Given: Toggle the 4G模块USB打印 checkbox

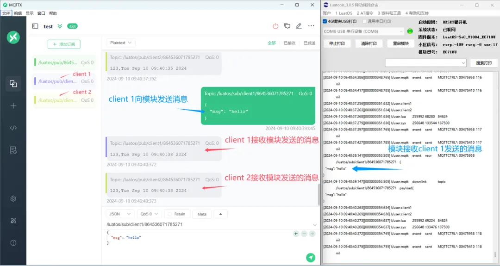Looking at the screenshot, I should 325,21.
